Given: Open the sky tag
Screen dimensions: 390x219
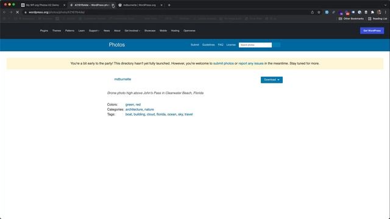Looking at the screenshot, I should coord(180,114).
